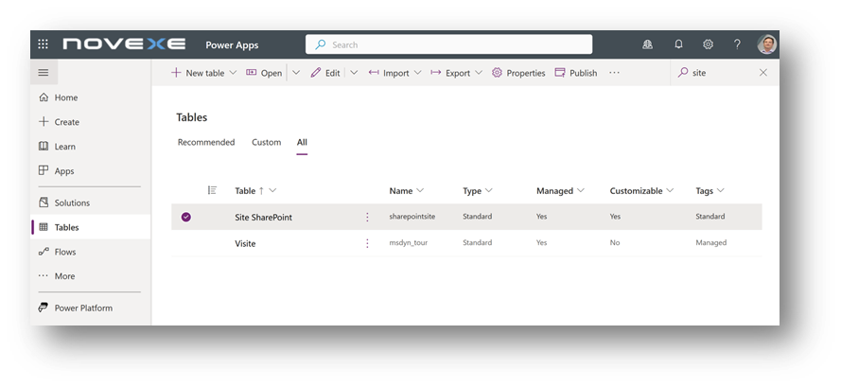Switch to the Custom tab
Image resolution: width=841 pixels, height=387 pixels.
click(266, 142)
